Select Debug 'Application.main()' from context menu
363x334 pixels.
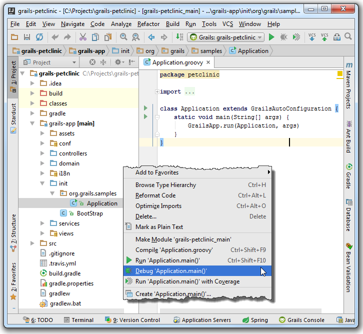171,271
